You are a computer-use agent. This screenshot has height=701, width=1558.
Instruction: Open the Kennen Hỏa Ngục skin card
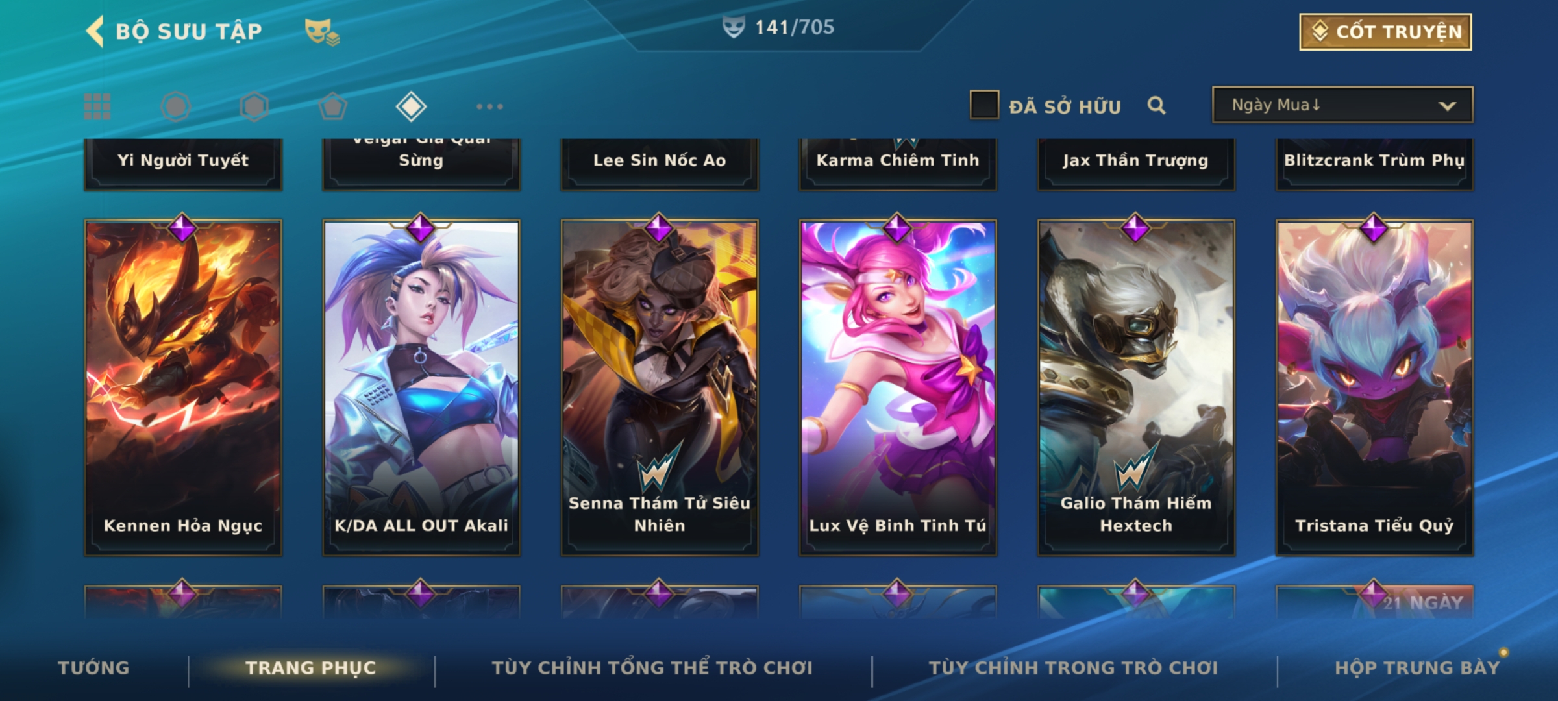click(x=183, y=387)
